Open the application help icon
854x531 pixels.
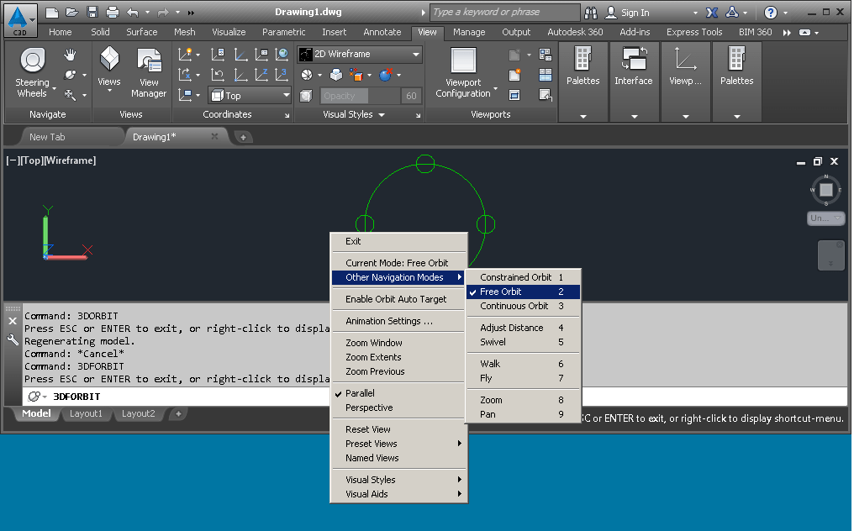click(771, 13)
